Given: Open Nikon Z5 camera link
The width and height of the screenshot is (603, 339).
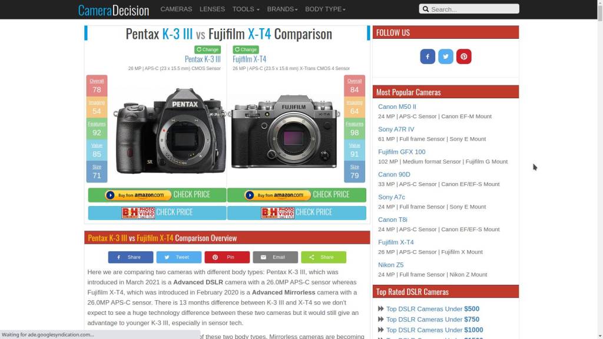Looking at the screenshot, I should [x=391, y=265].
